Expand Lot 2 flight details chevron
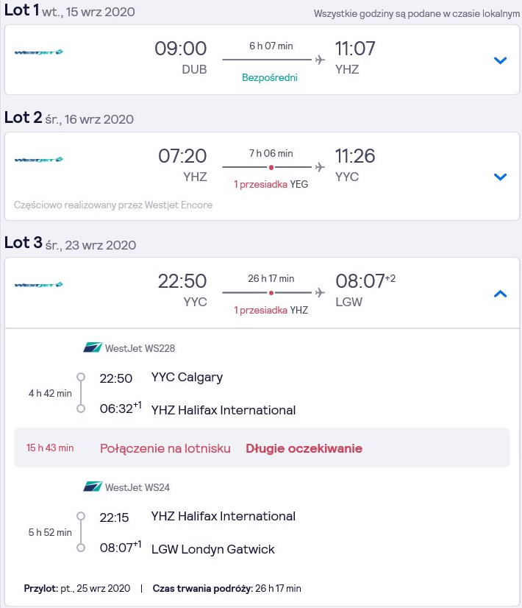522x608 pixels. [x=500, y=177]
